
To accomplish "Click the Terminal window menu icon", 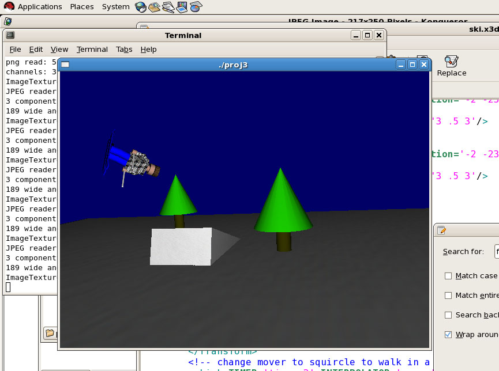I will 10,35.
